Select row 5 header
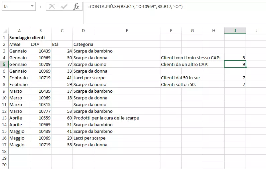Viewport: 266px width, 169px height. pos(4,64)
